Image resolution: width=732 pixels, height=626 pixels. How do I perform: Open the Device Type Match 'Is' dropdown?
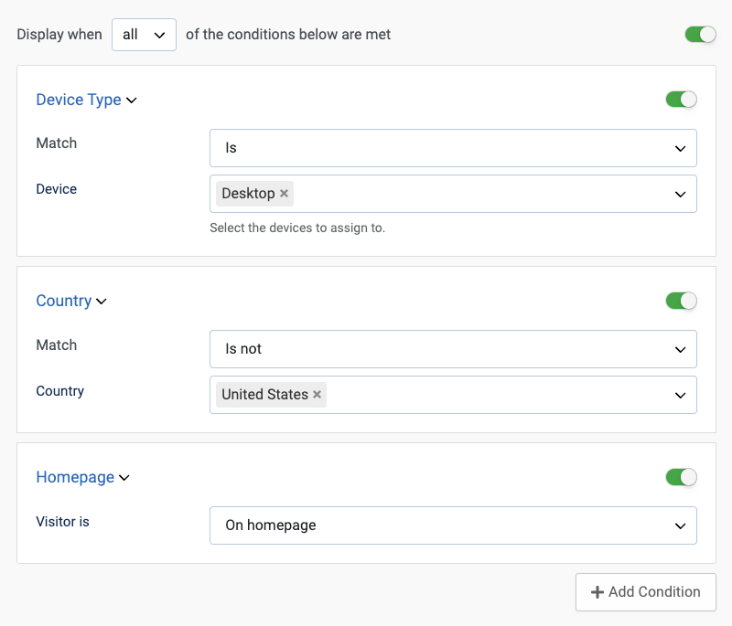(x=453, y=148)
